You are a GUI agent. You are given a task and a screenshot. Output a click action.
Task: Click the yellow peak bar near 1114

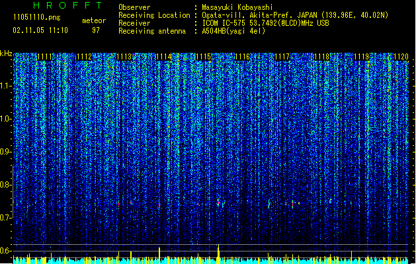point(159,255)
